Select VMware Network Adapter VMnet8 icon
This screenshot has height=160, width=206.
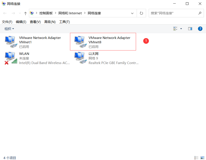81,42
